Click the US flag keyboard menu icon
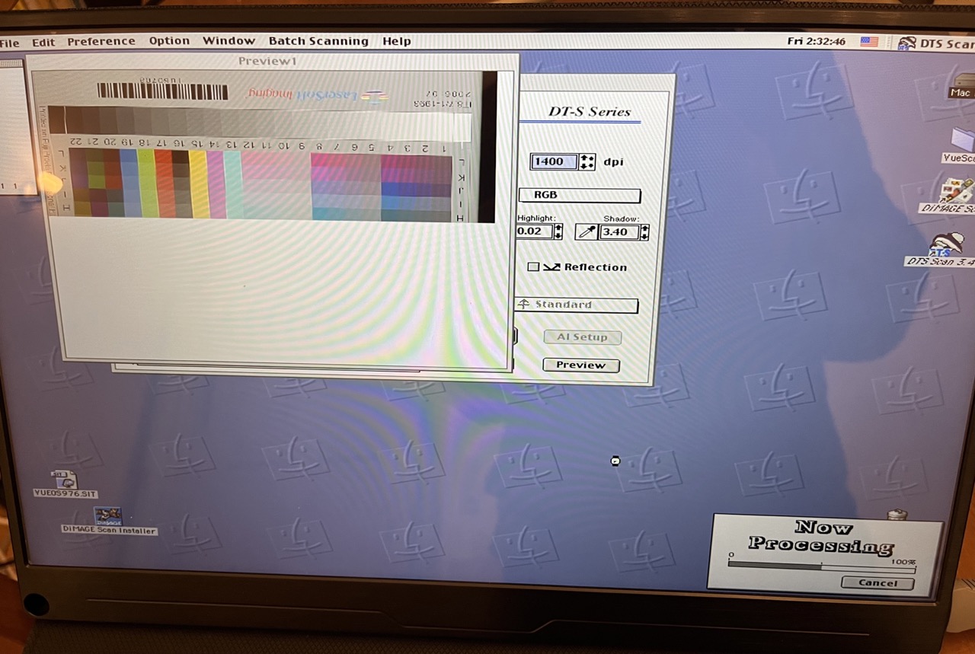 pyautogui.click(x=869, y=42)
